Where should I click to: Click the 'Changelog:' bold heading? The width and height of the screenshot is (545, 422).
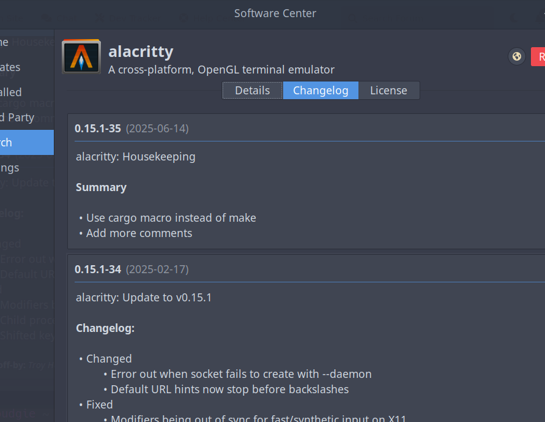(x=105, y=328)
